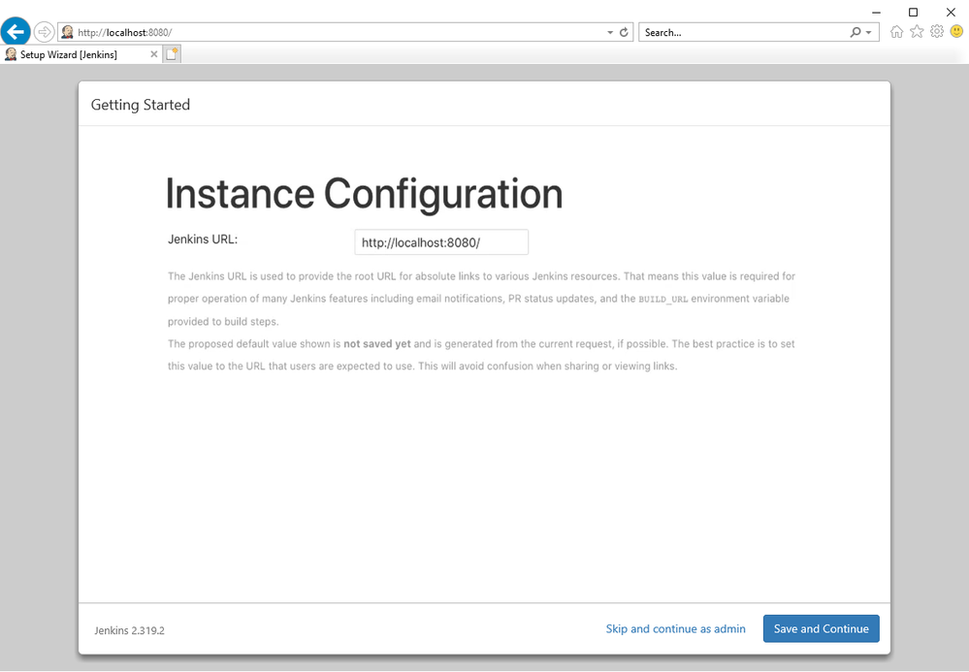Screen dimensions: 969x672
Task: Open the browser Tools gear icon
Action: 937,31
